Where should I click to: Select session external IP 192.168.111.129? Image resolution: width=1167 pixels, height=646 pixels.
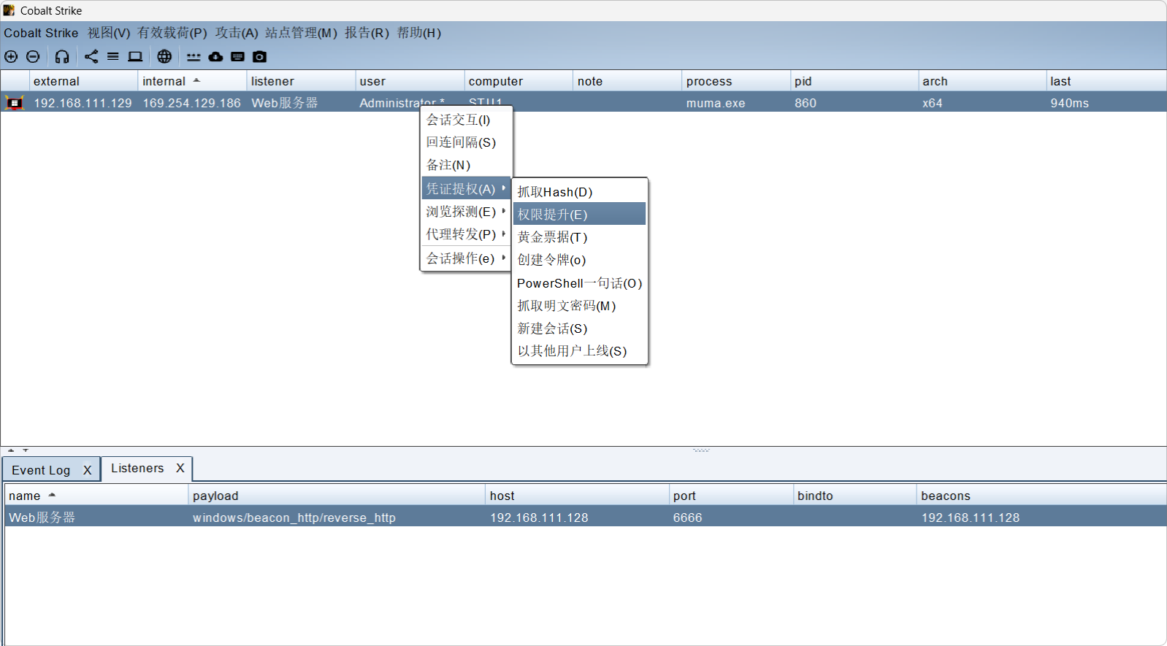point(83,103)
